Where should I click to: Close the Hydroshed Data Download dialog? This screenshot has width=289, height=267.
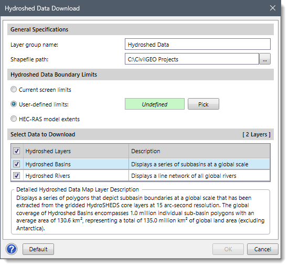tap(272, 8)
